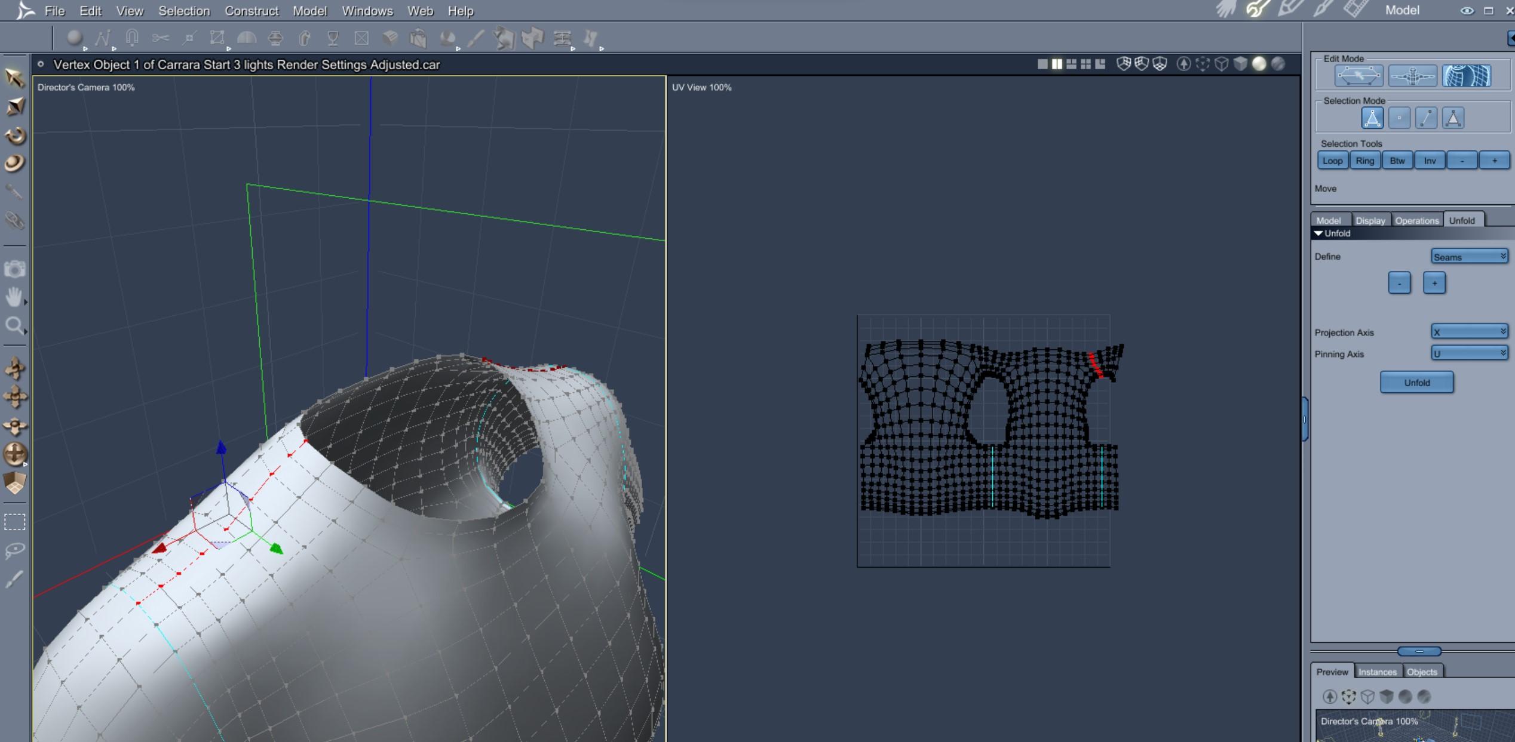
Task: Switch to four-view viewport layout
Action: point(1085,64)
